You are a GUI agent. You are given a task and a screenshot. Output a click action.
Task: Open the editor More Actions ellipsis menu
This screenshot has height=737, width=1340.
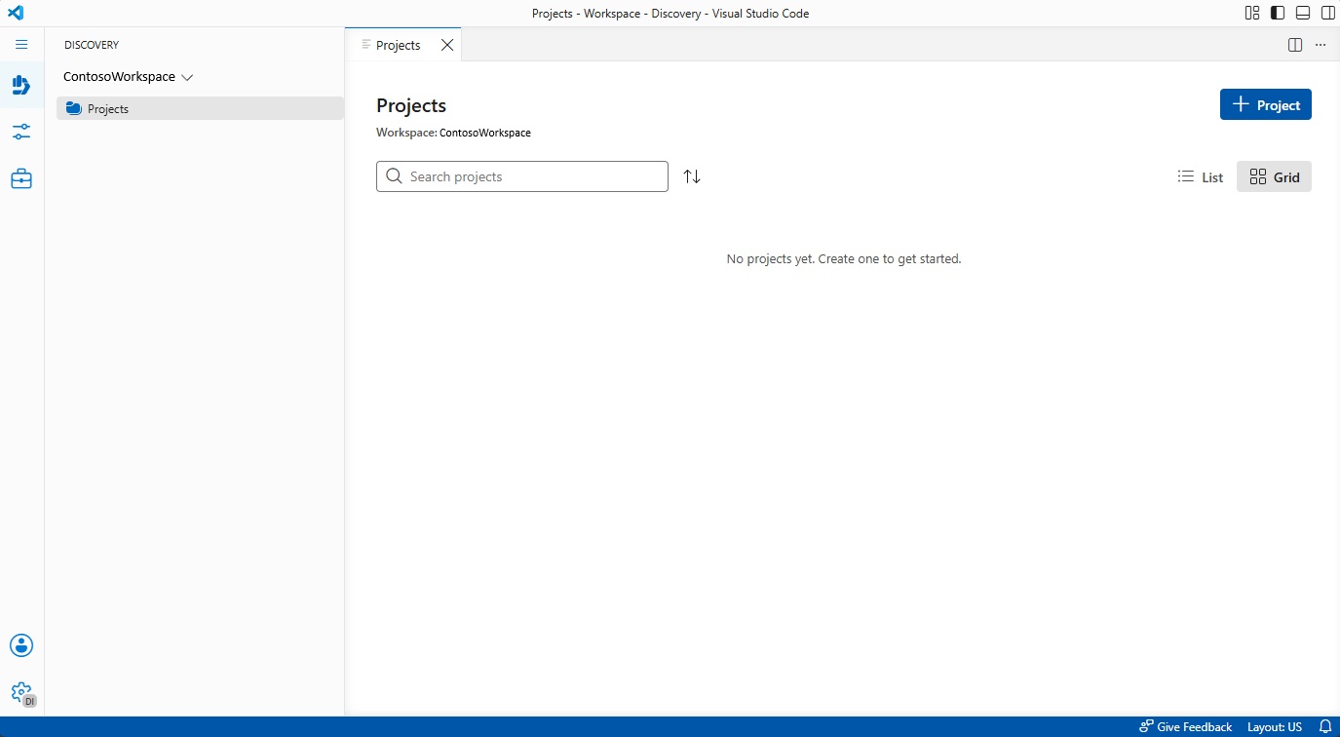click(1321, 45)
